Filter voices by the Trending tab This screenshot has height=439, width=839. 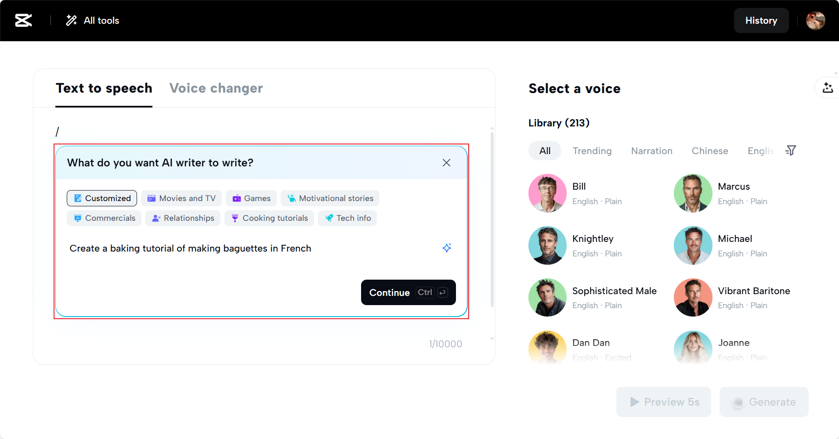tap(592, 151)
